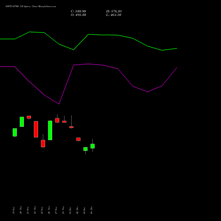
Task: Click the thin red candlestick for 01 Dec
Action: click(71, 127)
